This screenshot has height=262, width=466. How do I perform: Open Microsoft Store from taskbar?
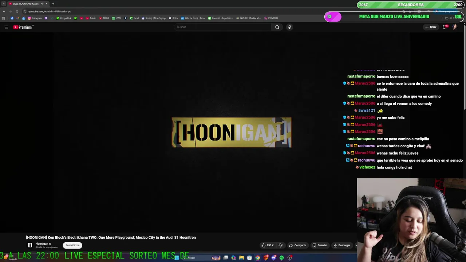click(249, 258)
